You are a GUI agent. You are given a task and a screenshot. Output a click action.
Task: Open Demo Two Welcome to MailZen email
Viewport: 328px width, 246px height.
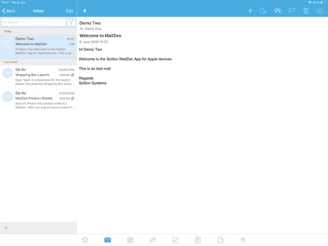[x=38, y=46]
